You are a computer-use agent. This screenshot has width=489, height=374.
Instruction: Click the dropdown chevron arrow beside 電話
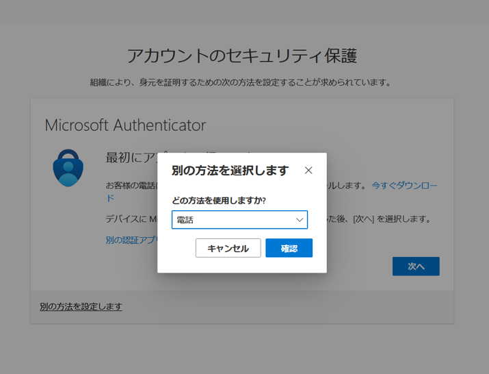(300, 220)
